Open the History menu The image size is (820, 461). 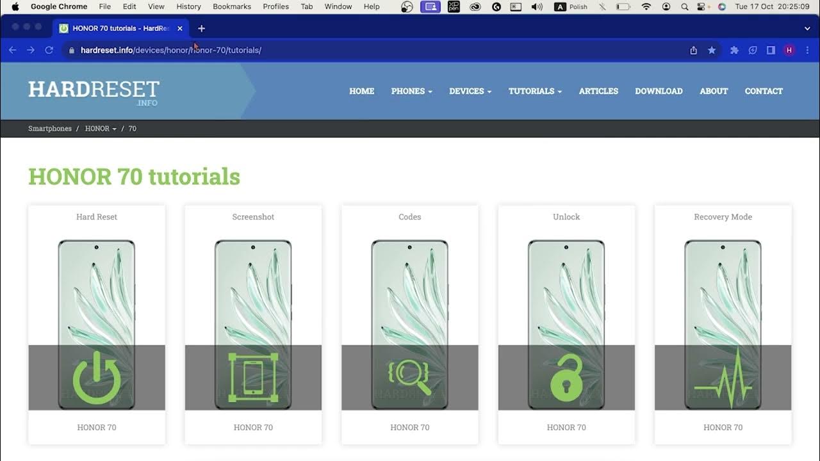tap(188, 6)
